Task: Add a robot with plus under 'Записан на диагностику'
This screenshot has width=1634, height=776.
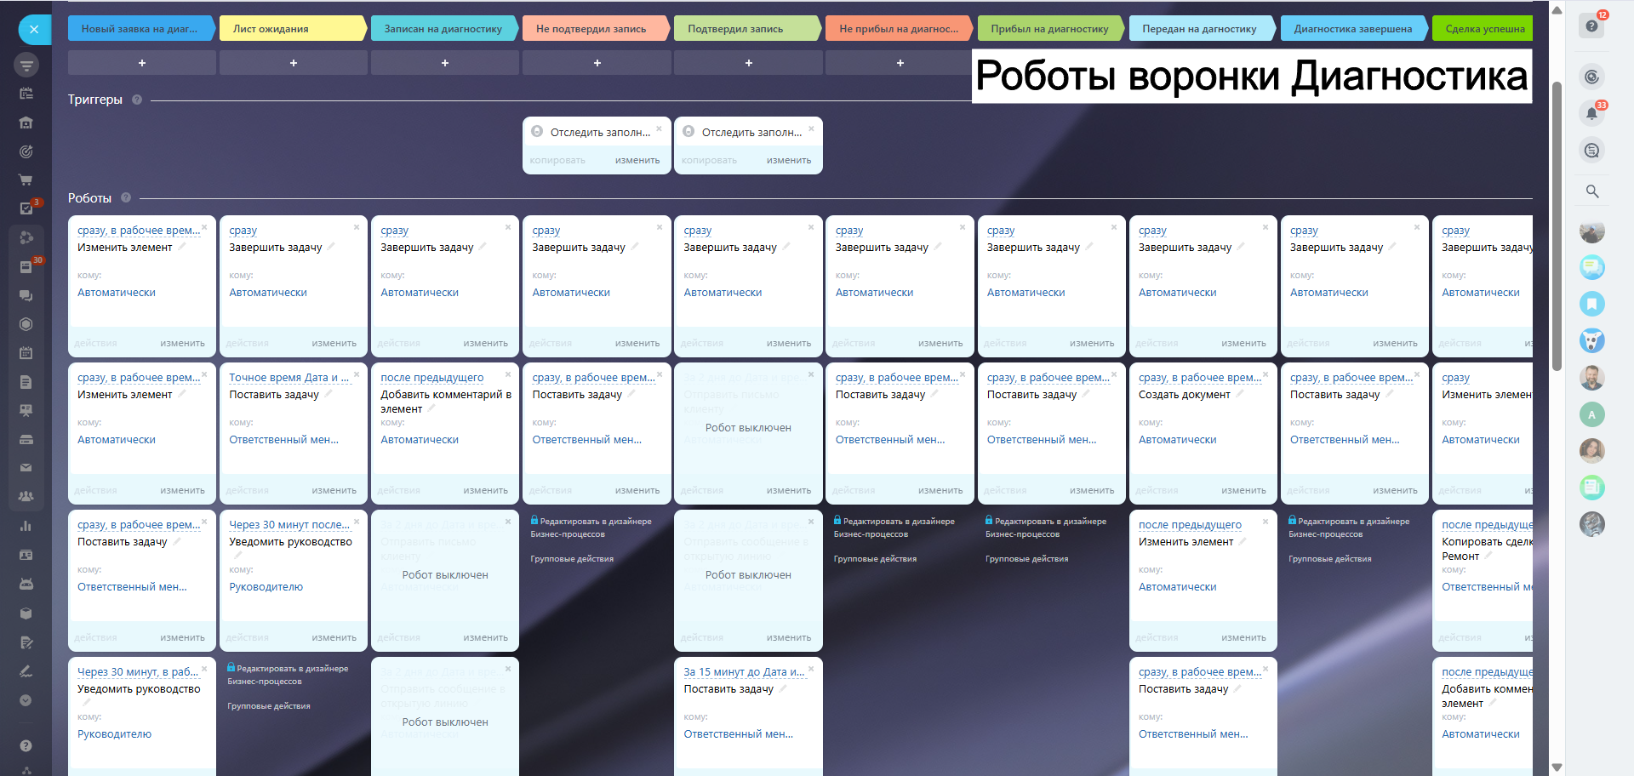Action: [x=445, y=63]
